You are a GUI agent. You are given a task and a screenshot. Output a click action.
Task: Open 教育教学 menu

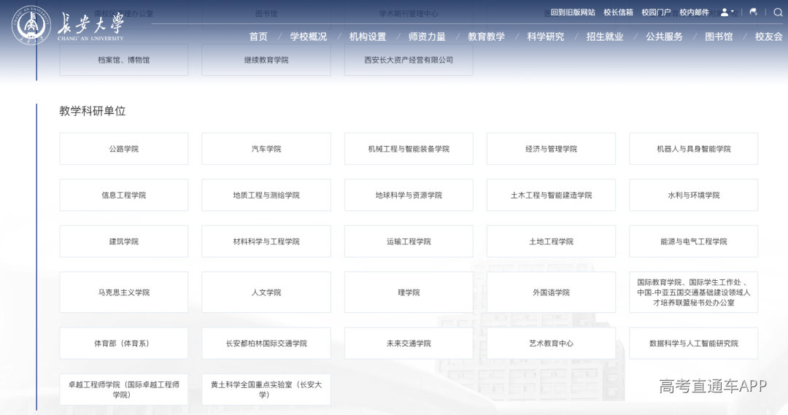pos(486,36)
